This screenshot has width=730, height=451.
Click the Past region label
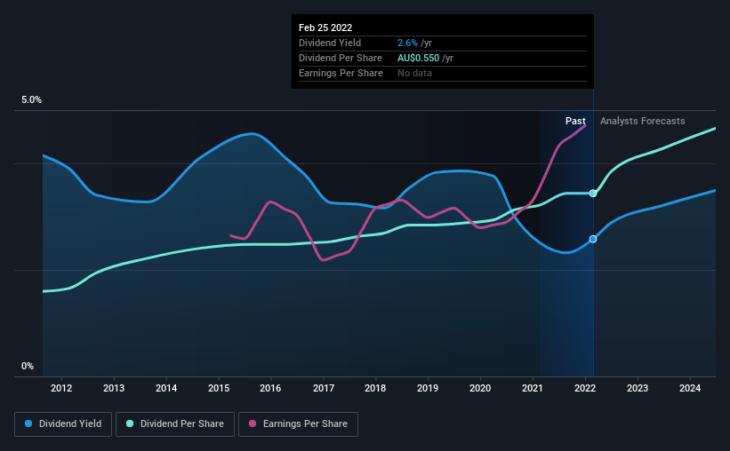coord(575,121)
